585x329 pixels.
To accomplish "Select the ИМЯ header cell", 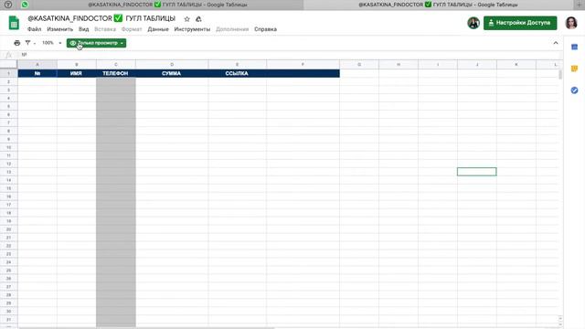I will pyautogui.click(x=77, y=73).
